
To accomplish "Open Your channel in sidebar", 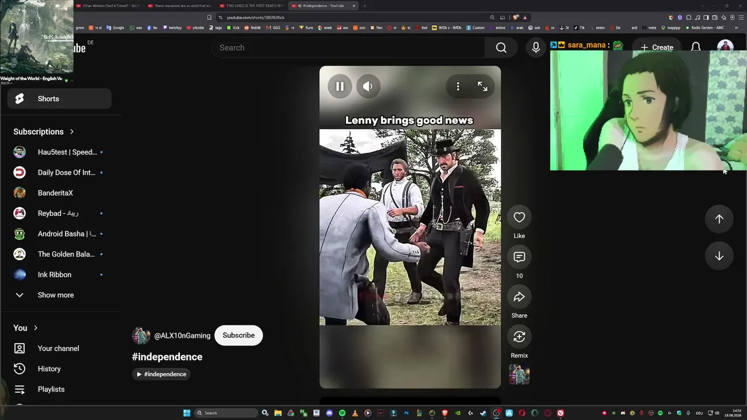I will point(60,348).
